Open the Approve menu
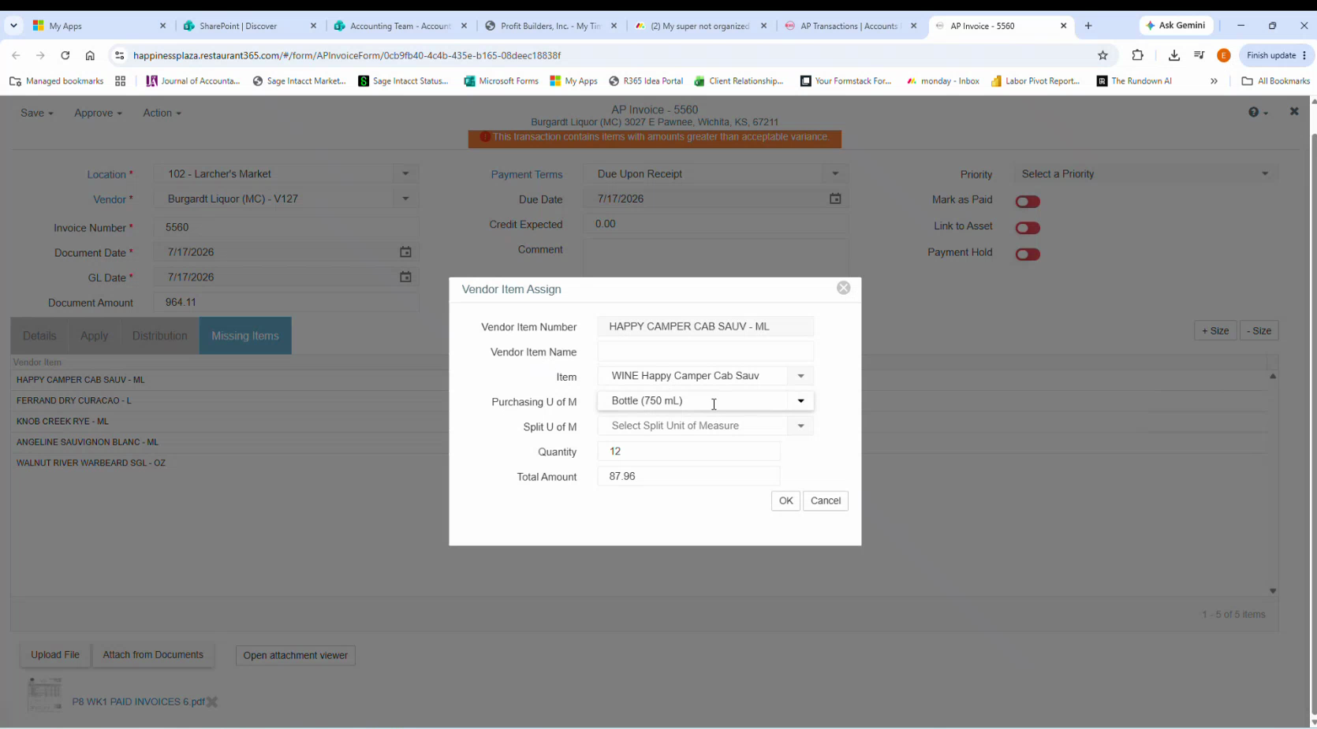1317x729 pixels. click(x=98, y=113)
